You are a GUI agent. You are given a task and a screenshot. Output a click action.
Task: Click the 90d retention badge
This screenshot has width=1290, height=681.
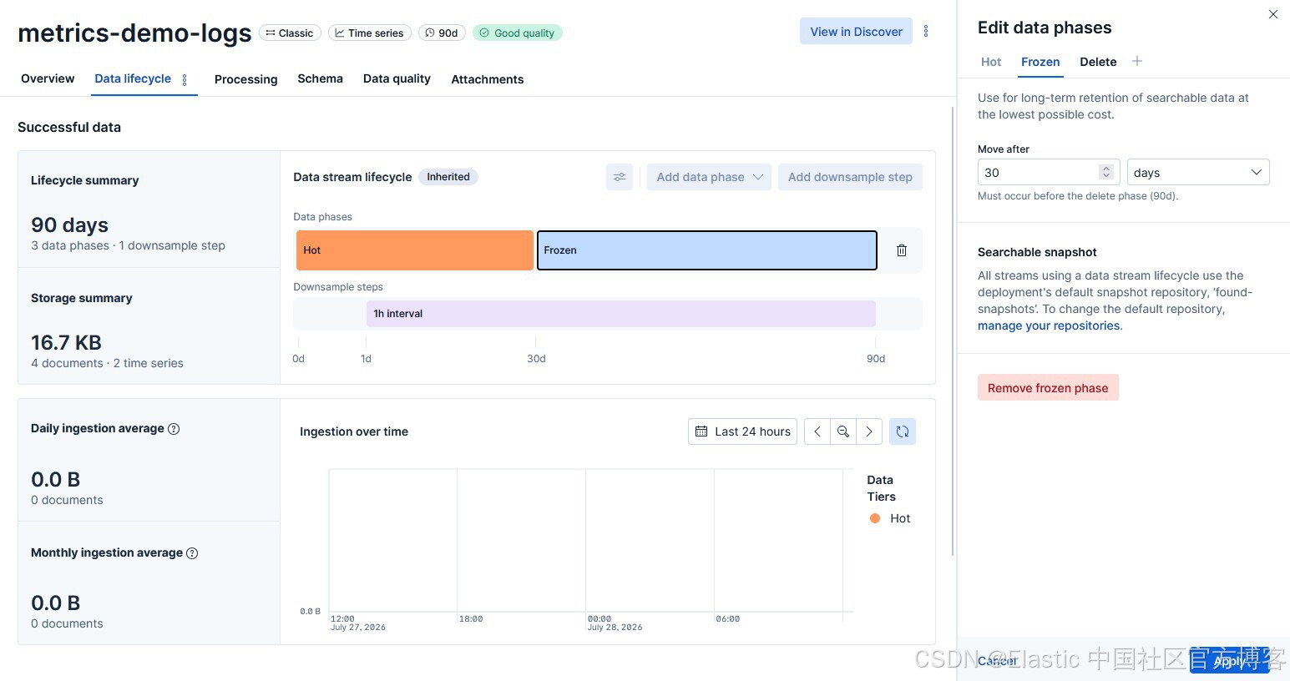tap(442, 33)
